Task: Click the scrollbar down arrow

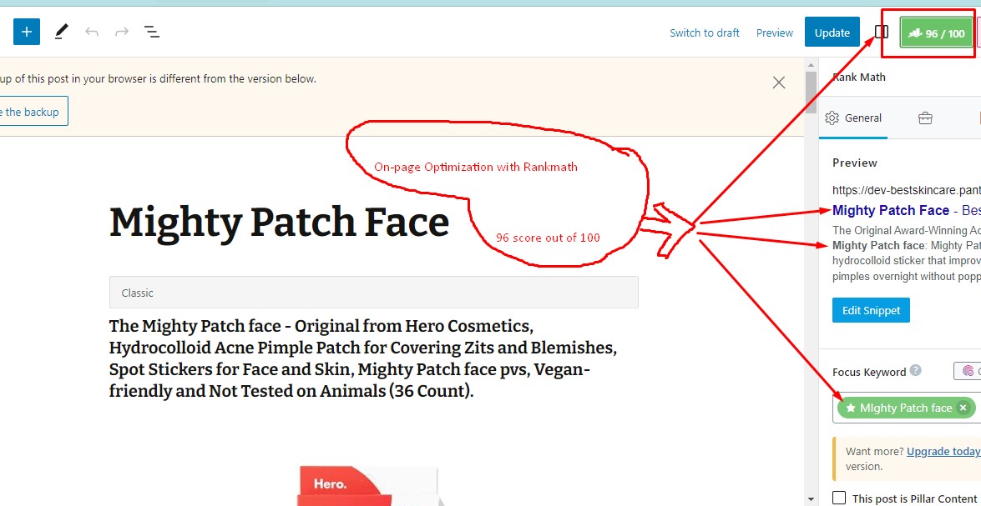Action: [x=811, y=499]
